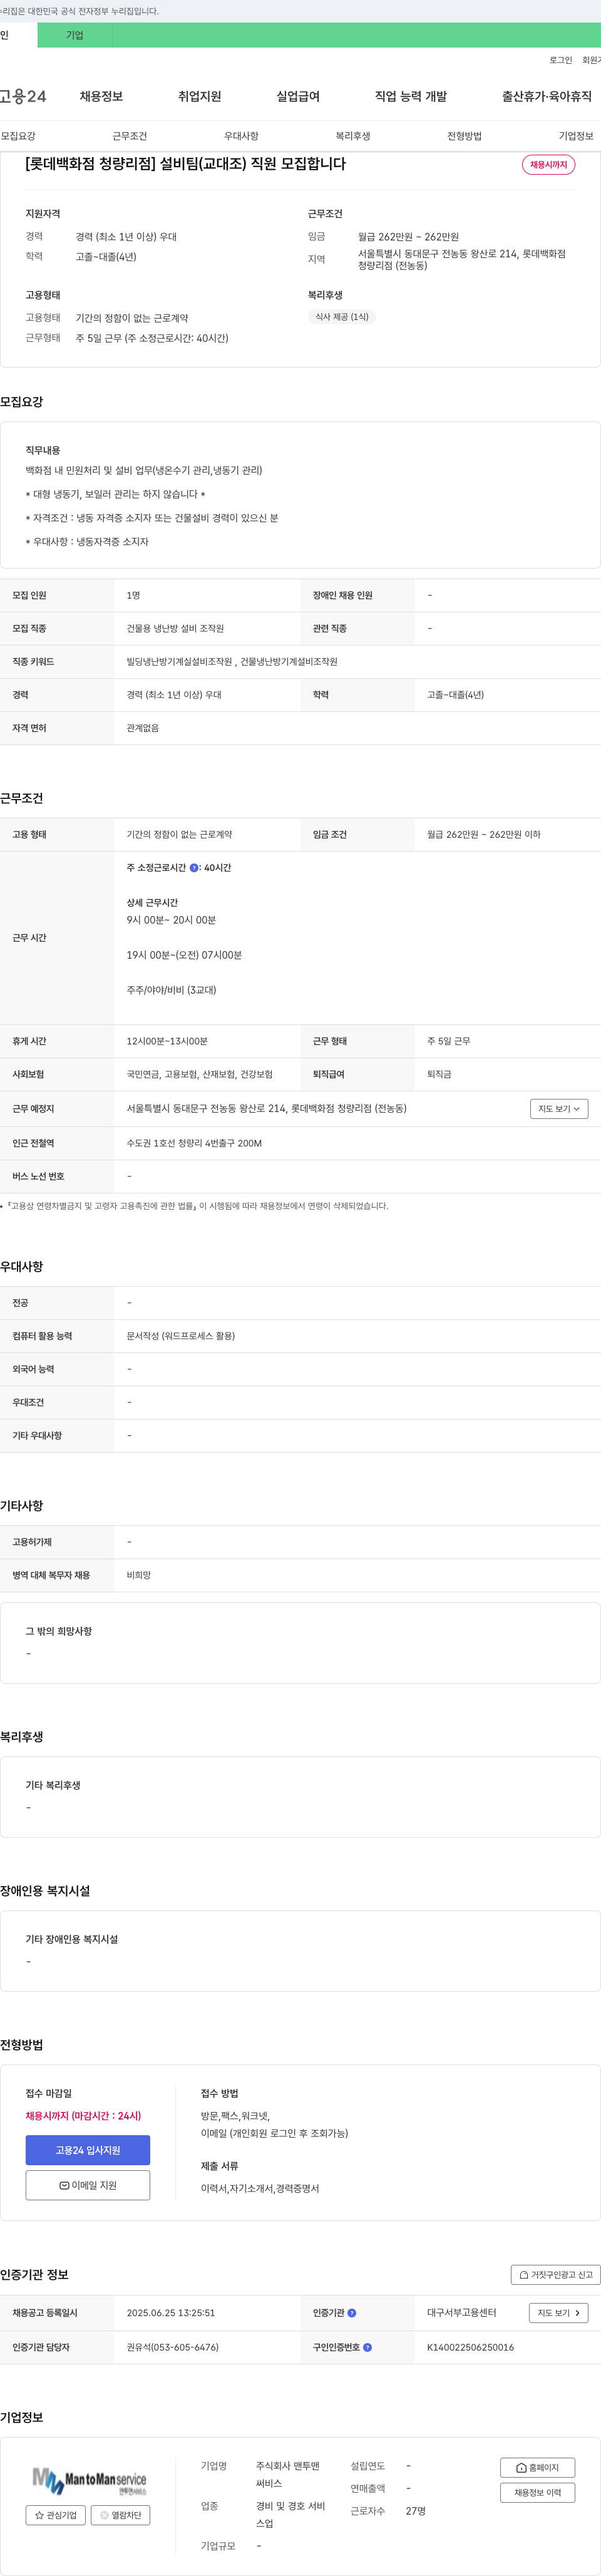Click the 인증기관 help icon
Image resolution: width=601 pixels, height=2576 pixels.
pyautogui.click(x=351, y=2313)
